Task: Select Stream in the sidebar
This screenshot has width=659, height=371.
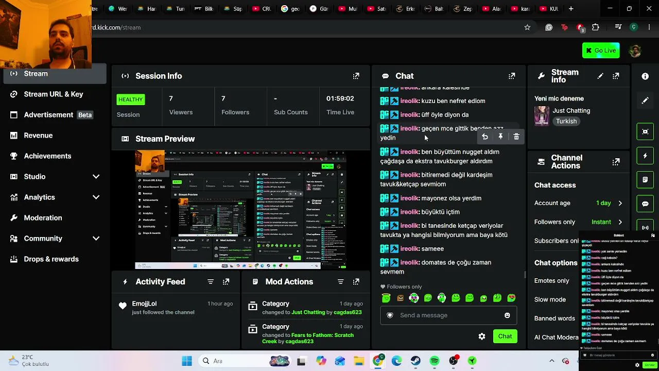Action: [55, 74]
